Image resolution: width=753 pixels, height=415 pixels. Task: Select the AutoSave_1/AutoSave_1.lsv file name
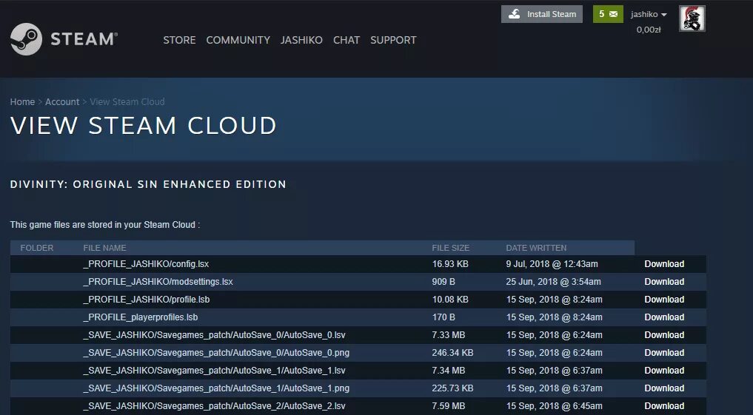[x=214, y=371]
